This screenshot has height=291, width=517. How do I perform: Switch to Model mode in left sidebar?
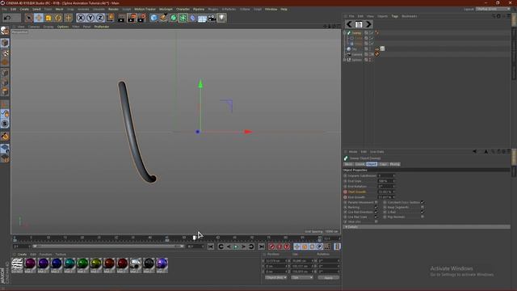click(5, 43)
